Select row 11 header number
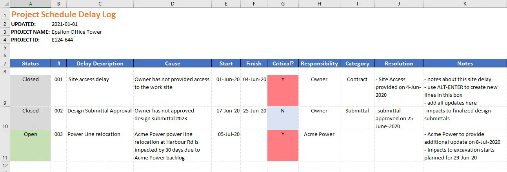This screenshot has width=507, height=172. 5,145
